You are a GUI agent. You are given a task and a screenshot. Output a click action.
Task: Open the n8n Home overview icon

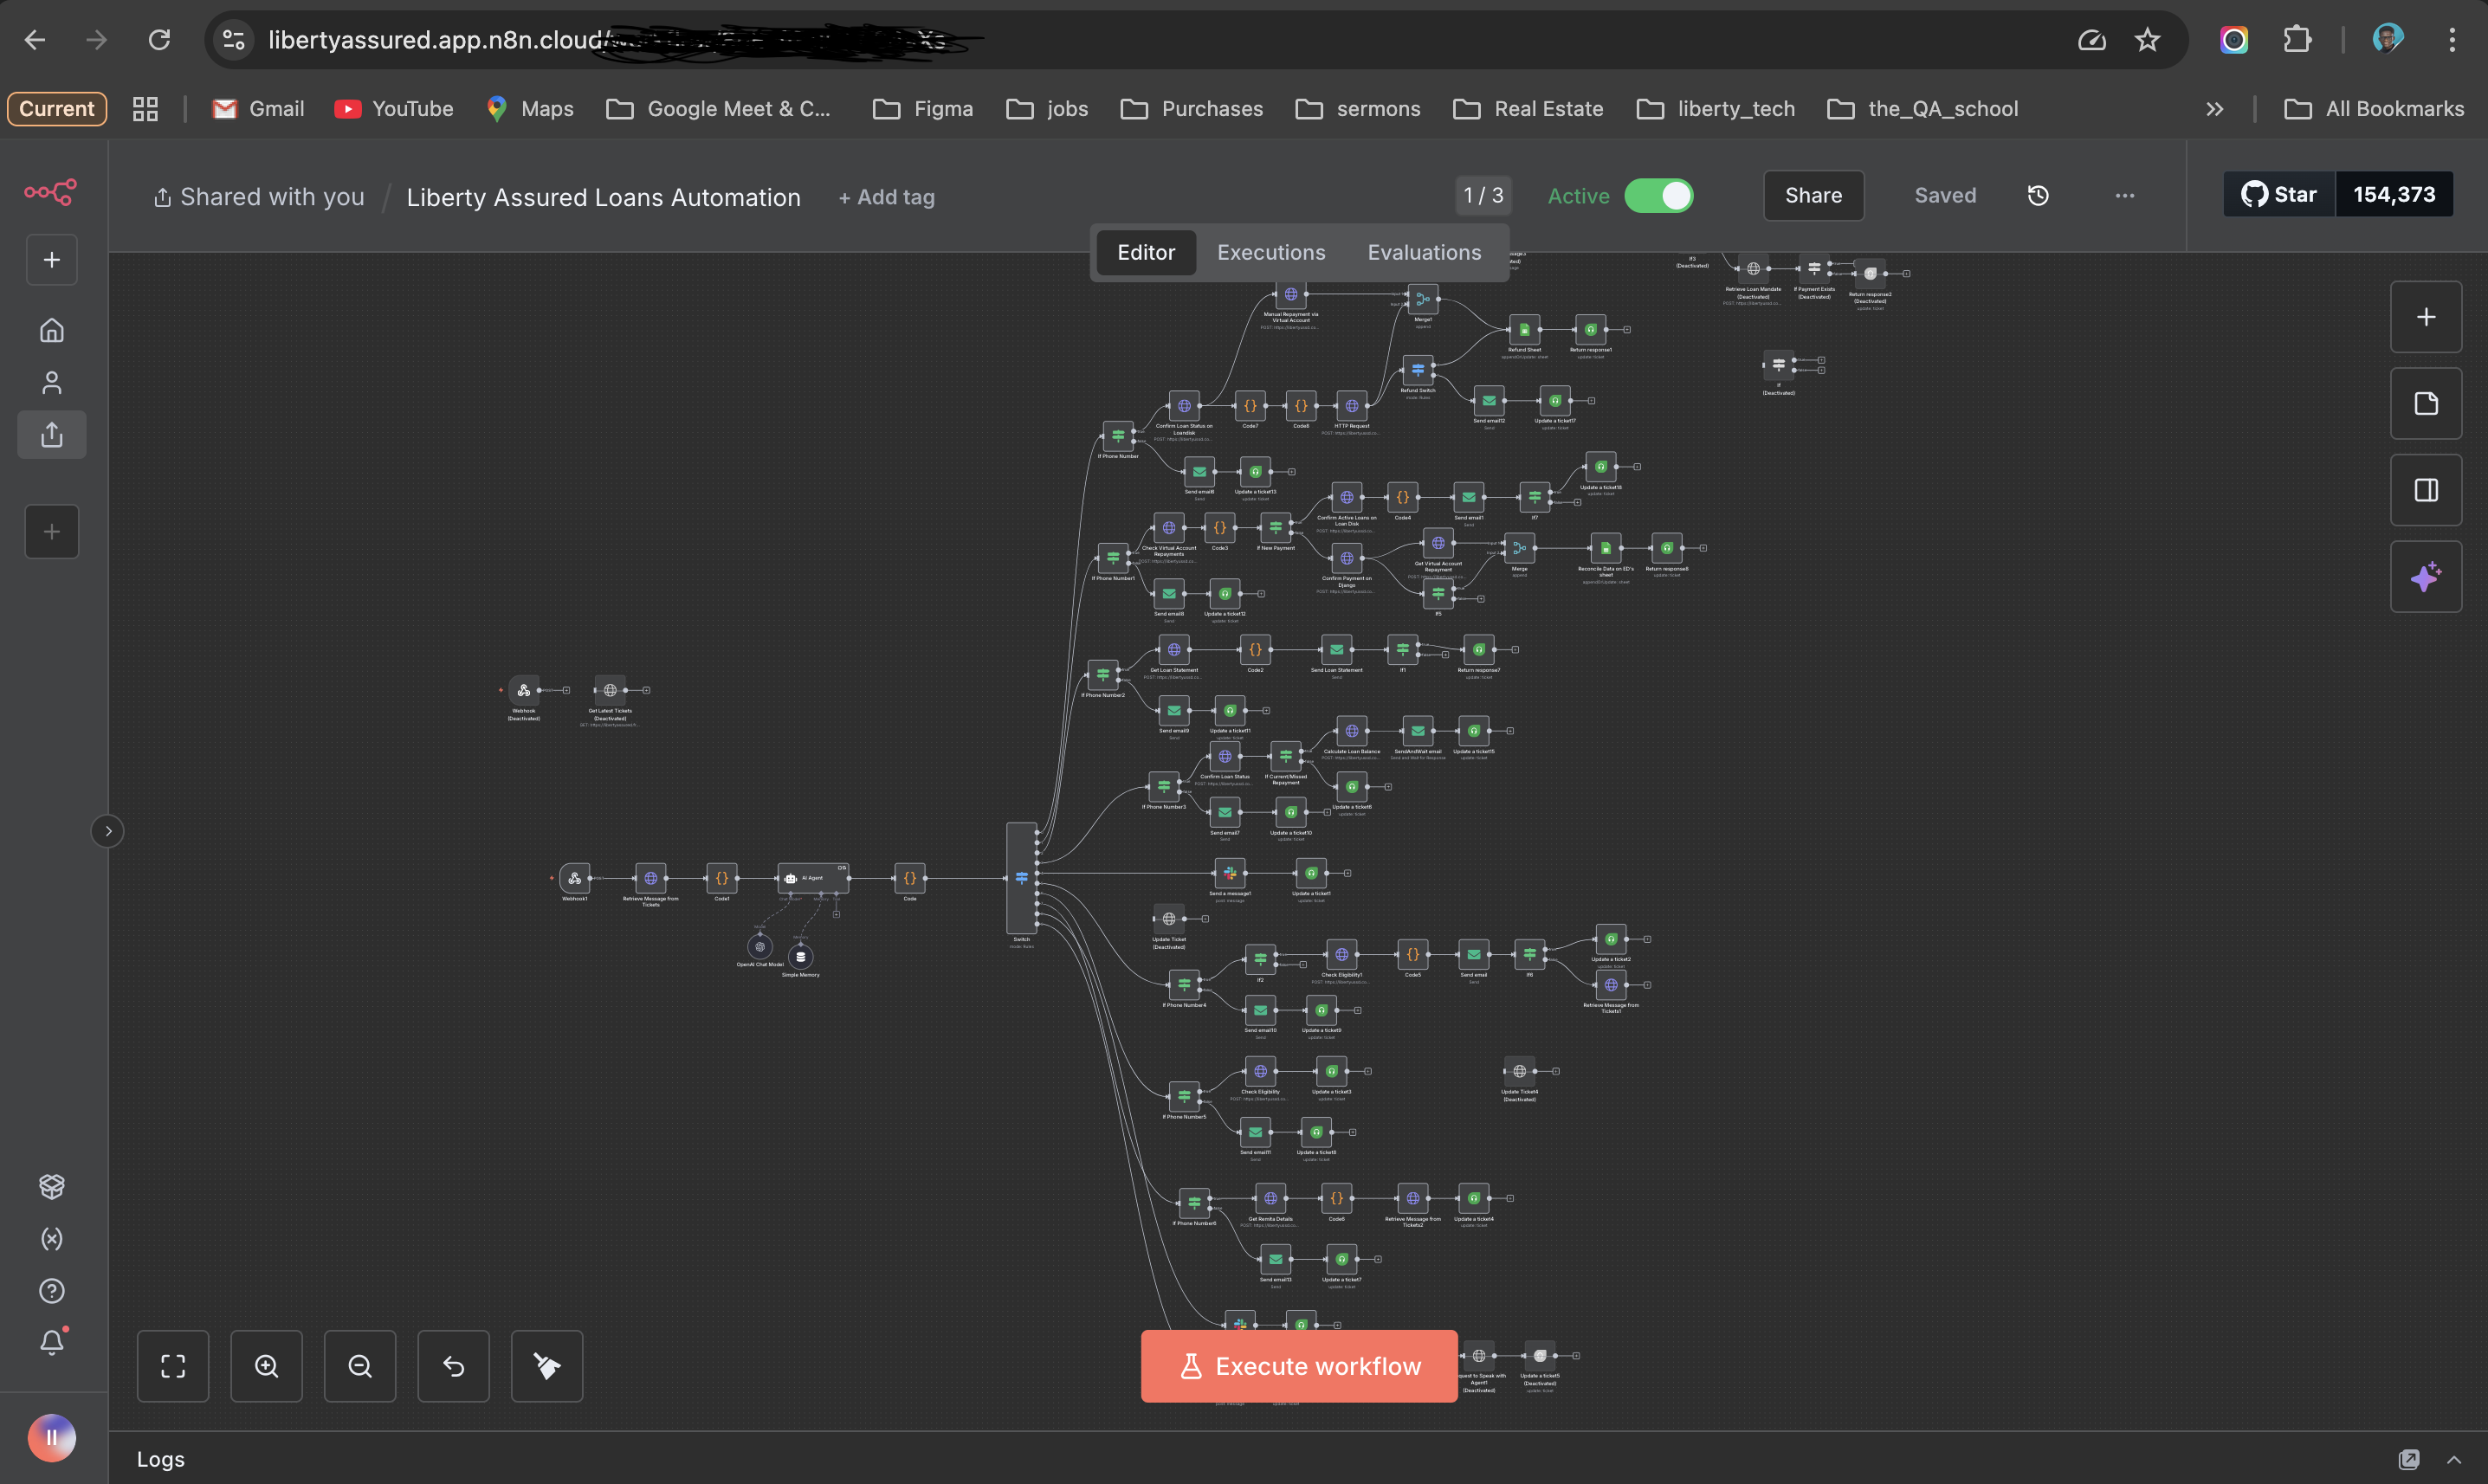coord(52,330)
